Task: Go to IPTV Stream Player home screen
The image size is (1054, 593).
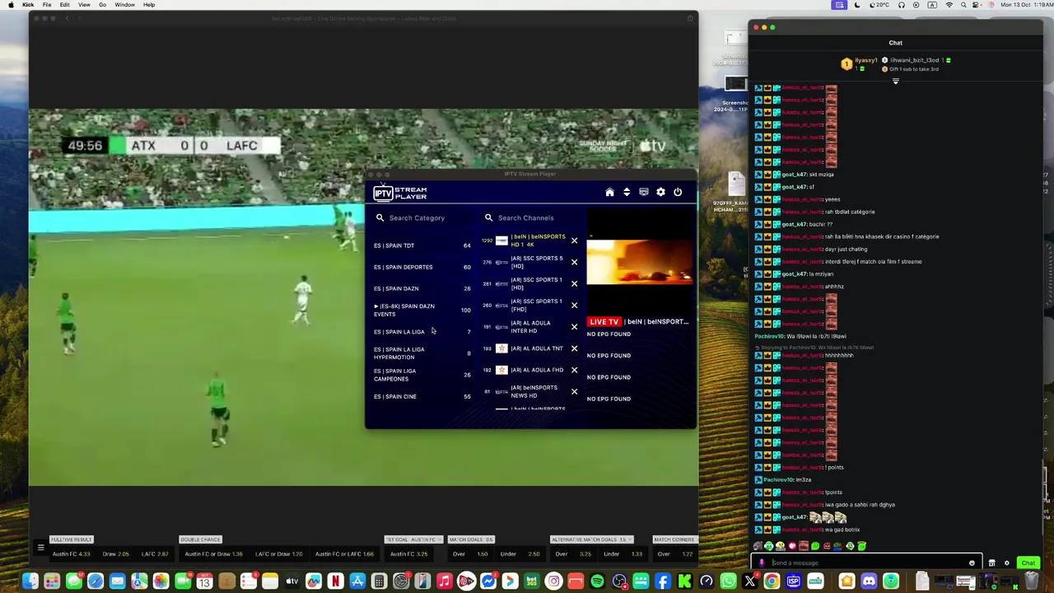Action: click(x=609, y=192)
